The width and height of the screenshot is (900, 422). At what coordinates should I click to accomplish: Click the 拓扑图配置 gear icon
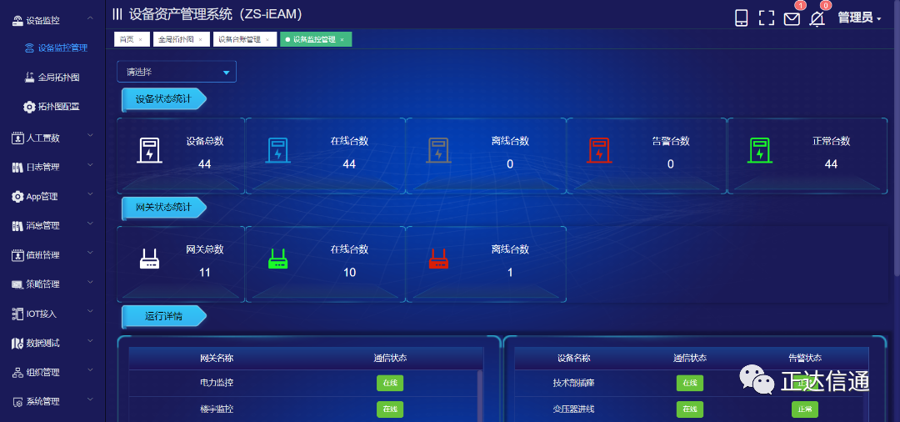coord(29,106)
